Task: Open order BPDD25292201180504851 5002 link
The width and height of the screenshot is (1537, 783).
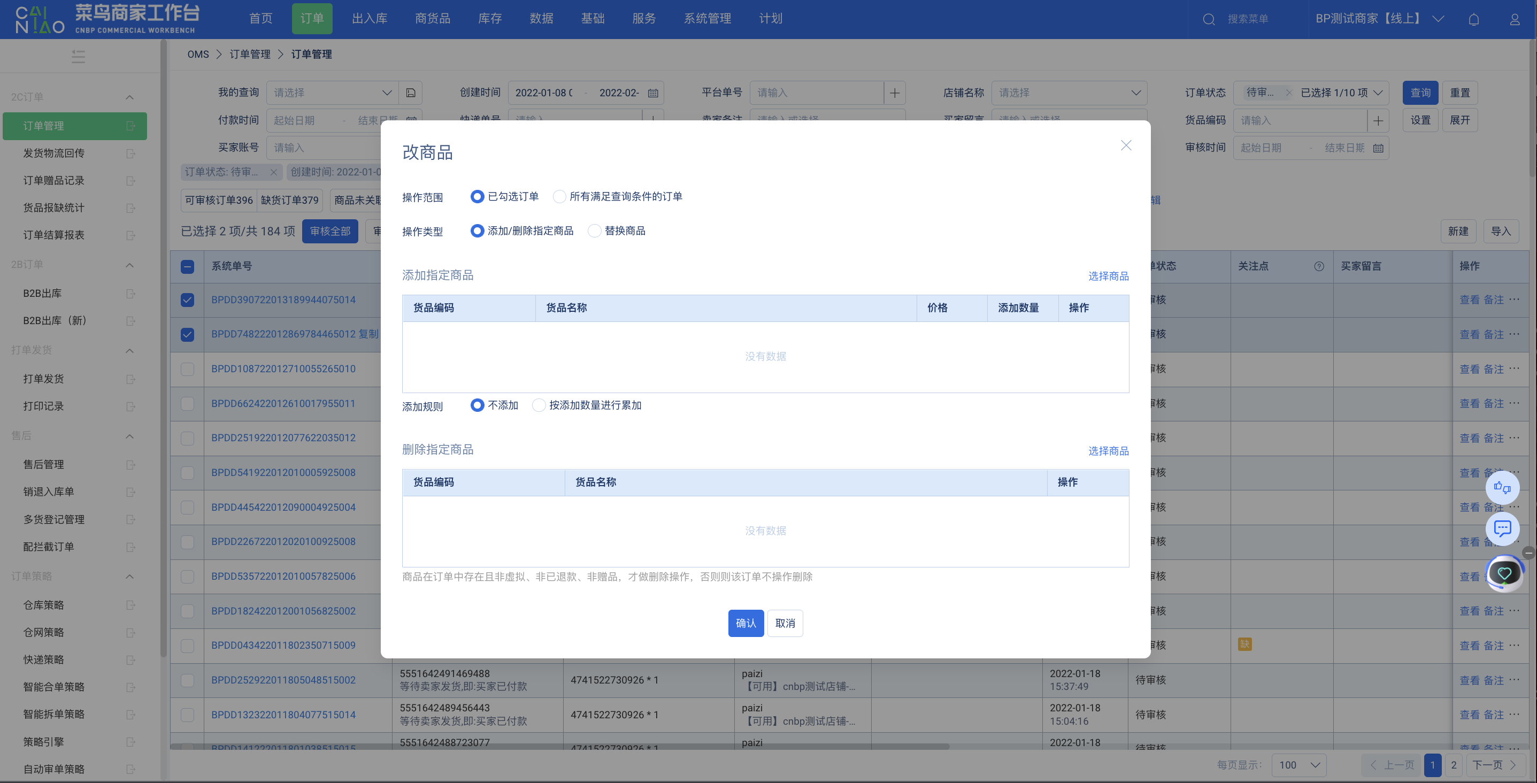Action: click(283, 680)
